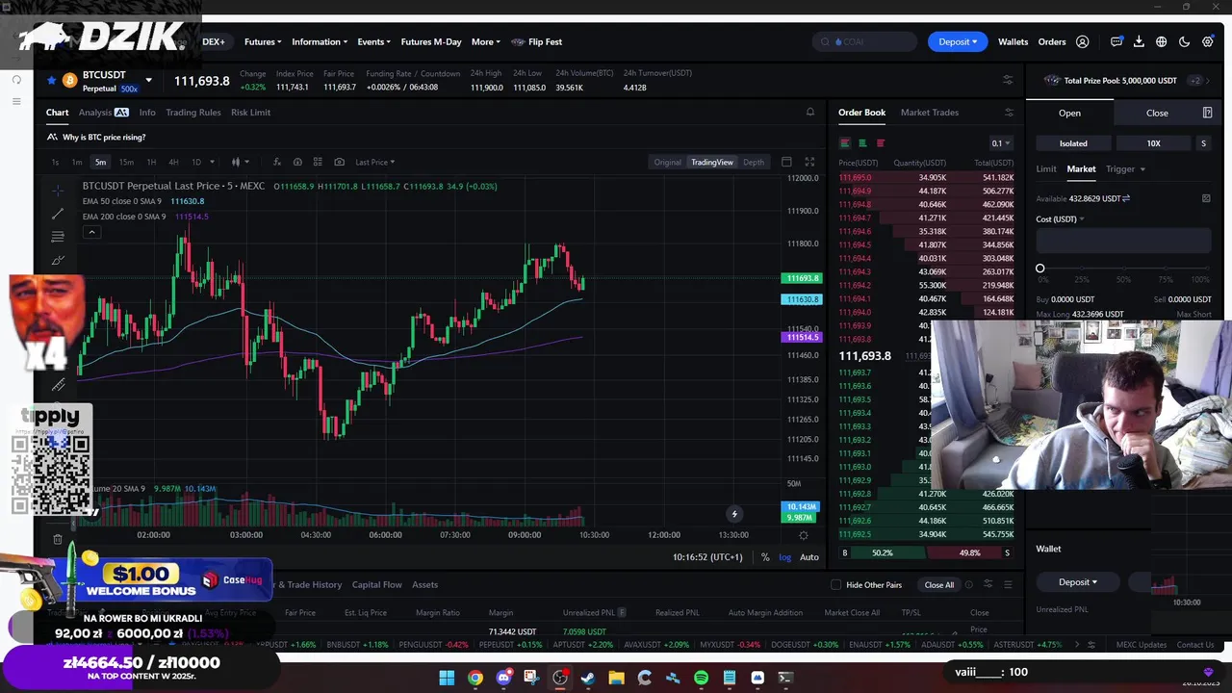Viewport: 1232px width, 693px height.
Task: Open the chart settings gear near the time axis
Action: [804, 535]
